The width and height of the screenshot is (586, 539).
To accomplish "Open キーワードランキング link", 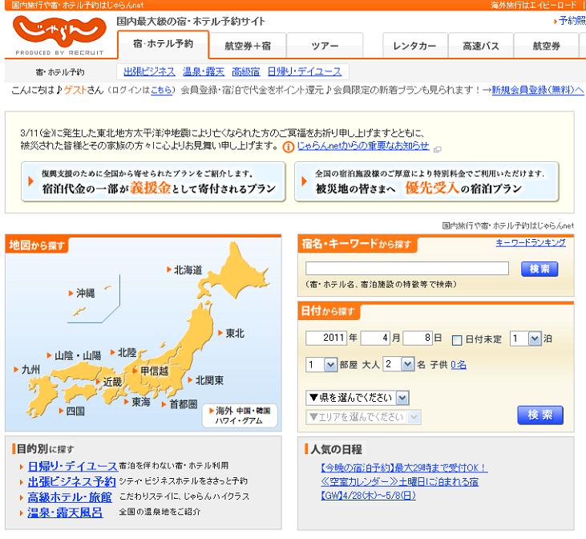I will 531,243.
